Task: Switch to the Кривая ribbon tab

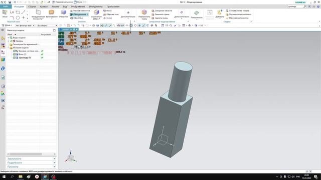Action: click(x=44, y=6)
